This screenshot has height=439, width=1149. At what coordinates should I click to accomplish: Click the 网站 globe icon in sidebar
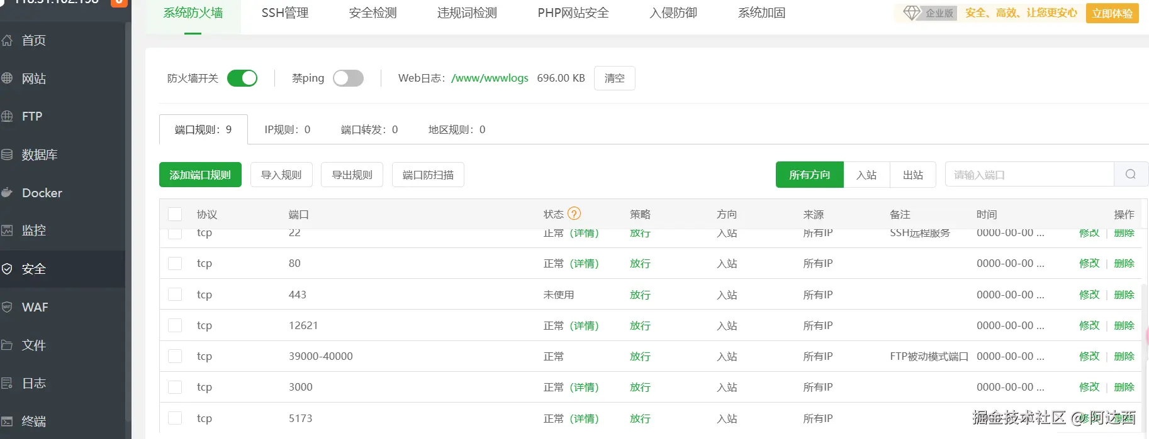tap(7, 79)
